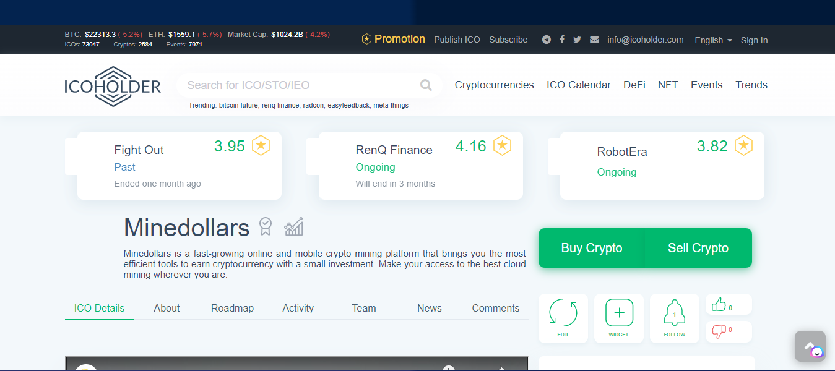835x371 pixels.
Task: Go to the NFT section
Action: [668, 85]
